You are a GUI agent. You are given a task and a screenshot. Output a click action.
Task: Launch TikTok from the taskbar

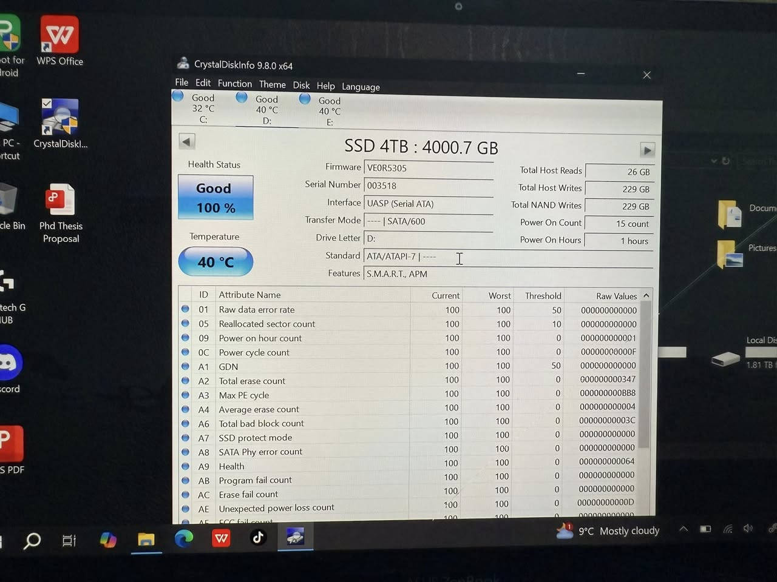coord(257,537)
